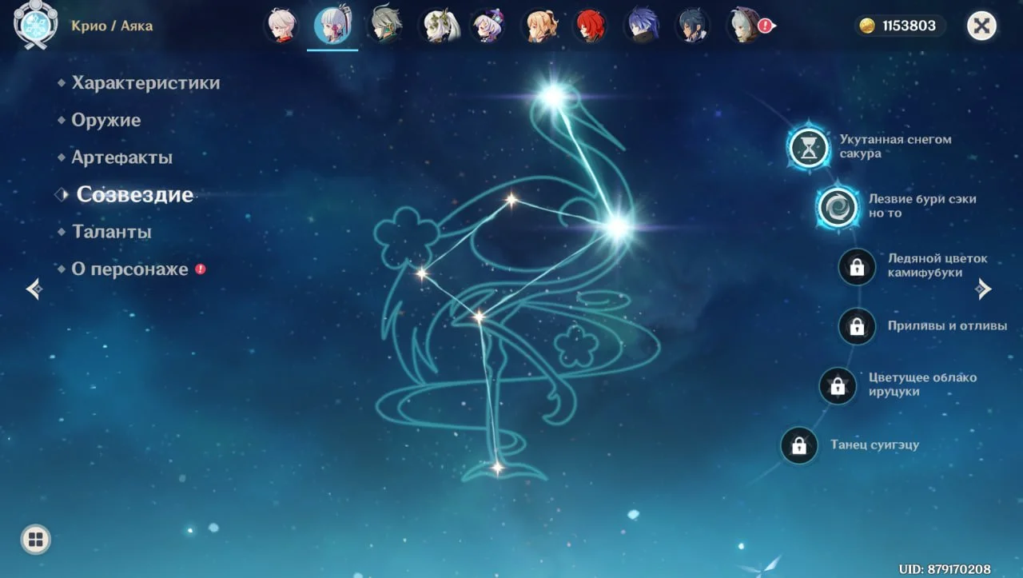Choose the spiky blue-haired character portrait

[x=641, y=26]
